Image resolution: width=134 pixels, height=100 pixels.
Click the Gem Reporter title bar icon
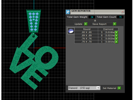(68, 12)
